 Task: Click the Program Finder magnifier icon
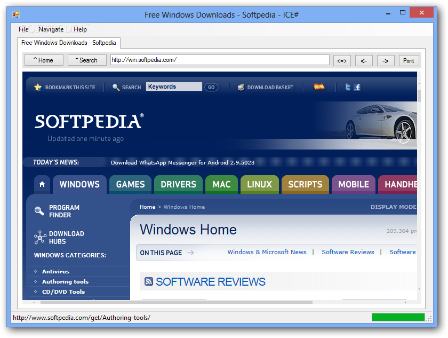(39, 211)
